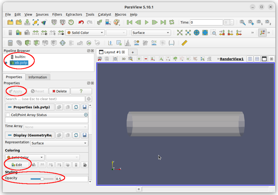Open the ruler measurement tool
This screenshot has width=278, height=195.
184,43
